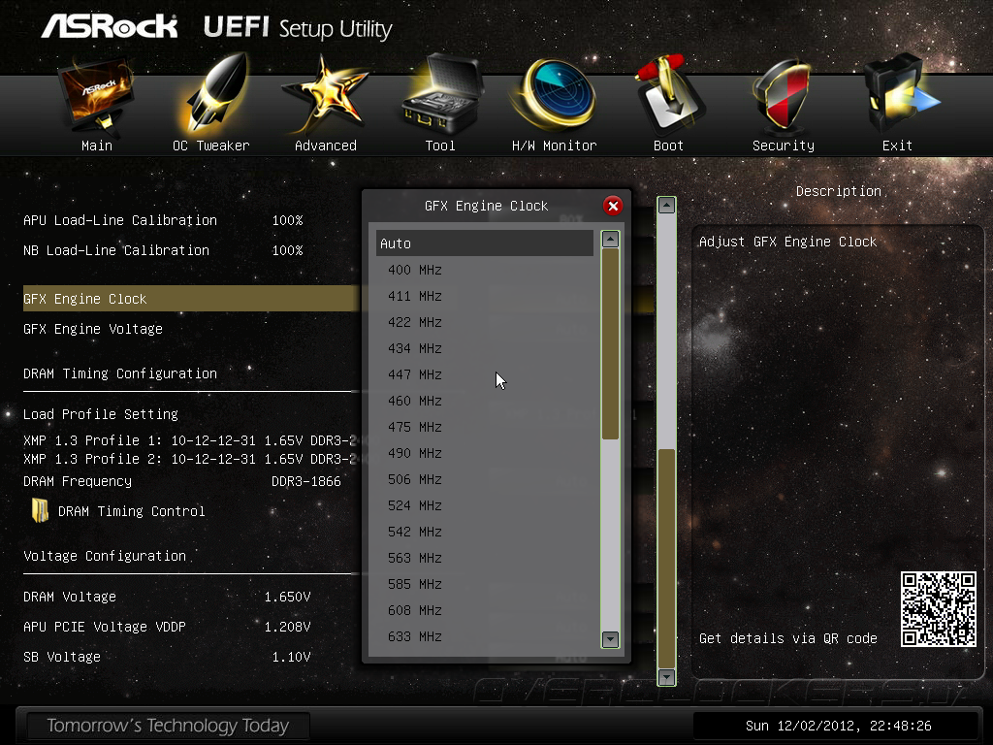This screenshot has width=993, height=745.
Task: Pick the 585 MHz entry
Action: [x=485, y=584]
